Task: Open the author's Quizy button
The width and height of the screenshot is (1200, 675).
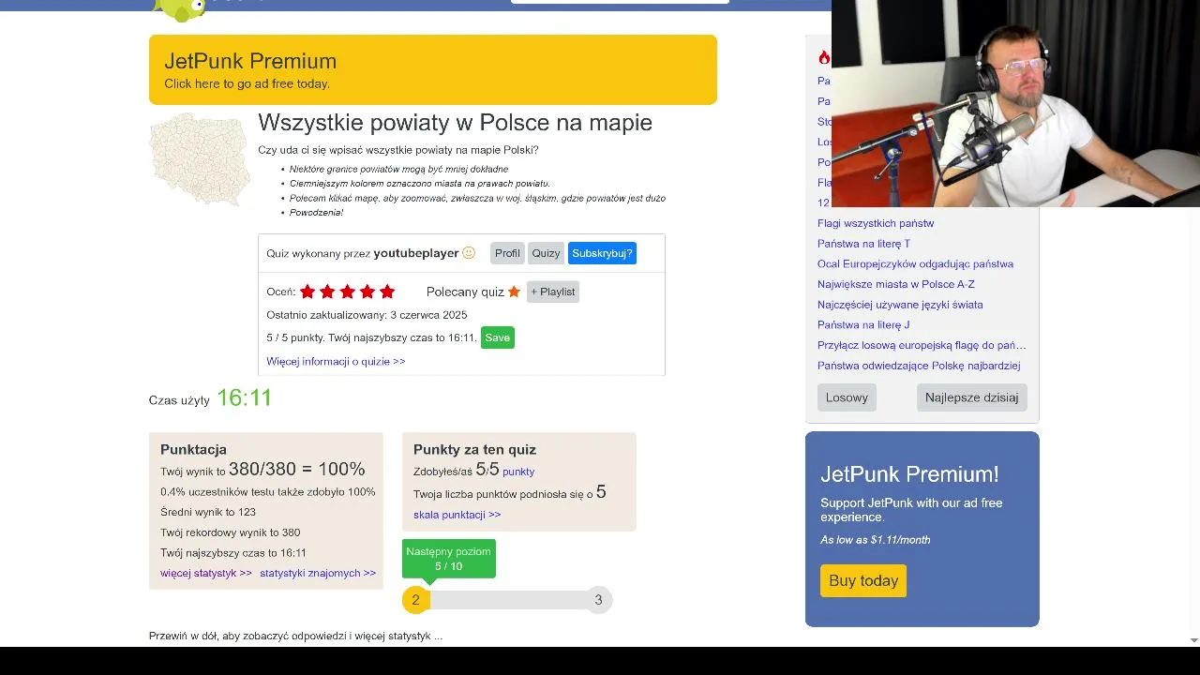Action: tap(546, 253)
